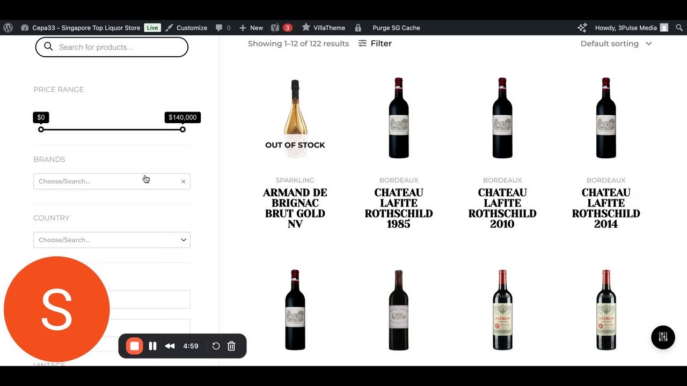Restart the recording
The width and height of the screenshot is (687, 386).
[216, 346]
